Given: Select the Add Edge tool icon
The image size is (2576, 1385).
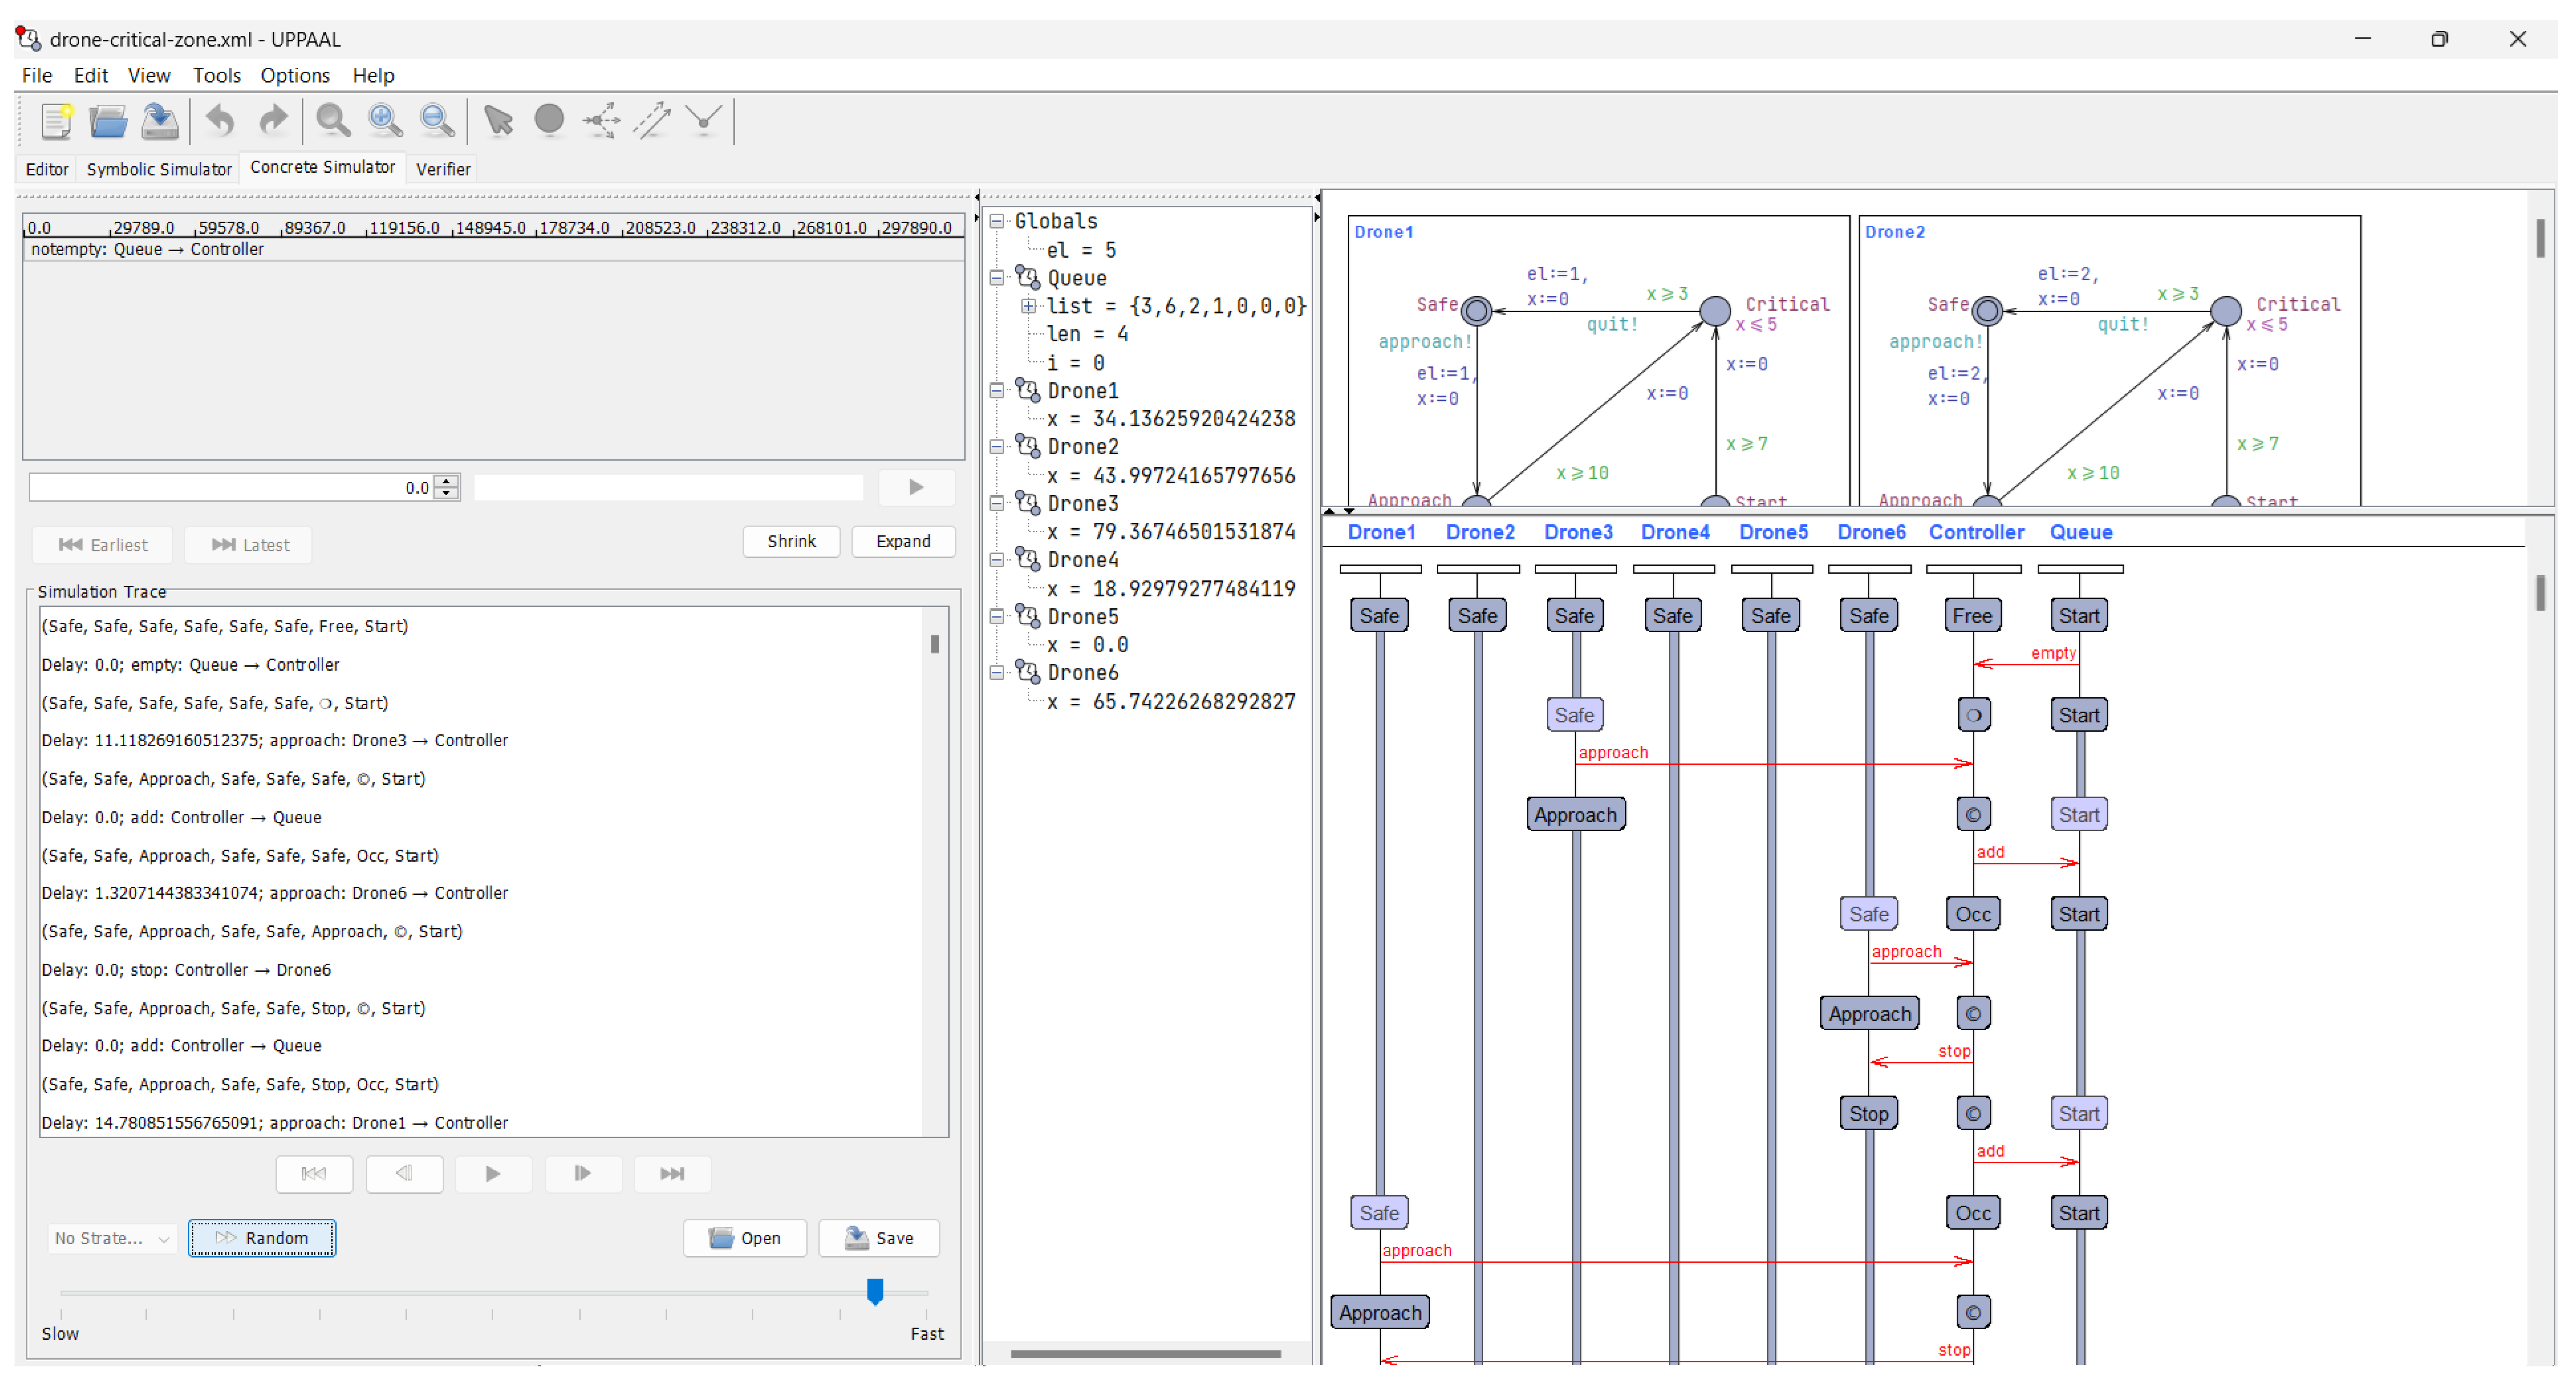Looking at the screenshot, I should click(652, 121).
